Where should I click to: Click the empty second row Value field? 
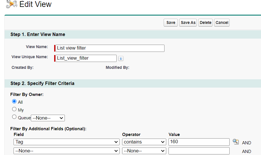coord(199,151)
